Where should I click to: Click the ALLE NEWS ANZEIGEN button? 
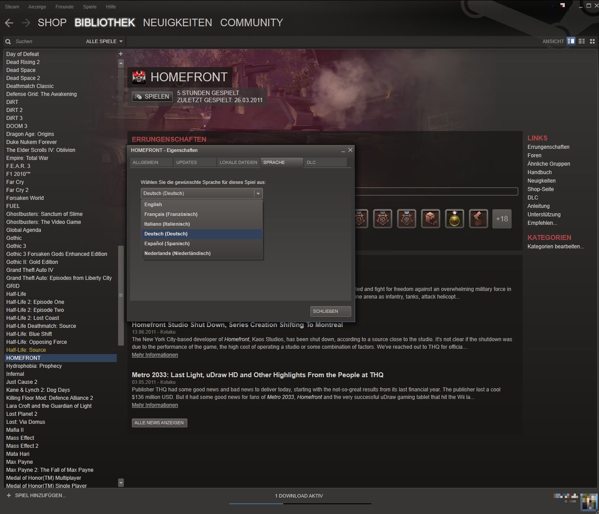point(159,423)
